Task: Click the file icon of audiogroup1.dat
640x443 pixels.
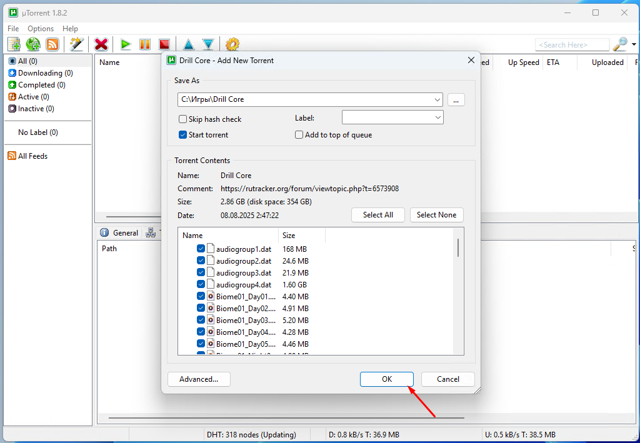Action: tap(211, 249)
